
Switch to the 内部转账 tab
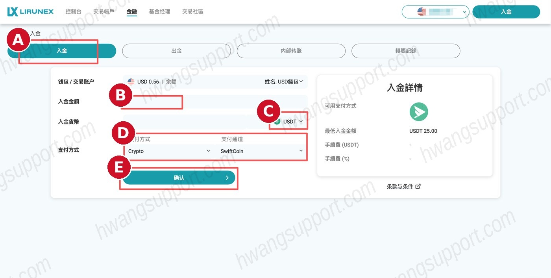pos(291,51)
